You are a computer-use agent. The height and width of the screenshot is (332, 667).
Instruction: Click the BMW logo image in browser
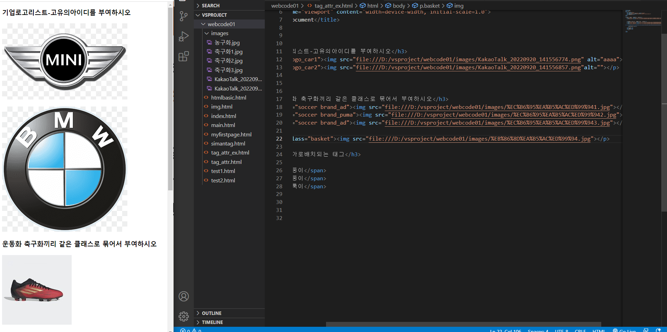click(x=65, y=169)
